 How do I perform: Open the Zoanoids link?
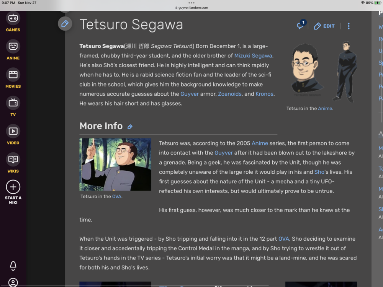tap(229, 94)
